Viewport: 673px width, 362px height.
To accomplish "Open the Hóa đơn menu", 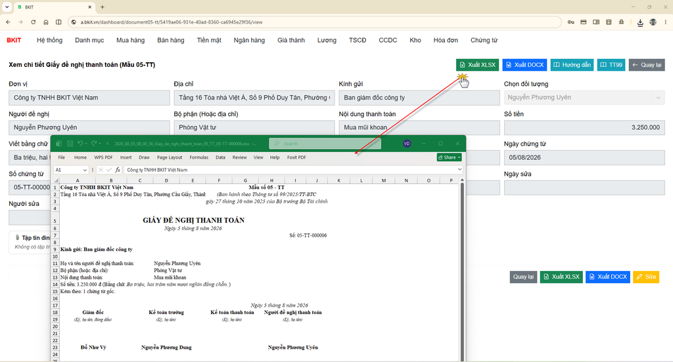I will 446,40.
